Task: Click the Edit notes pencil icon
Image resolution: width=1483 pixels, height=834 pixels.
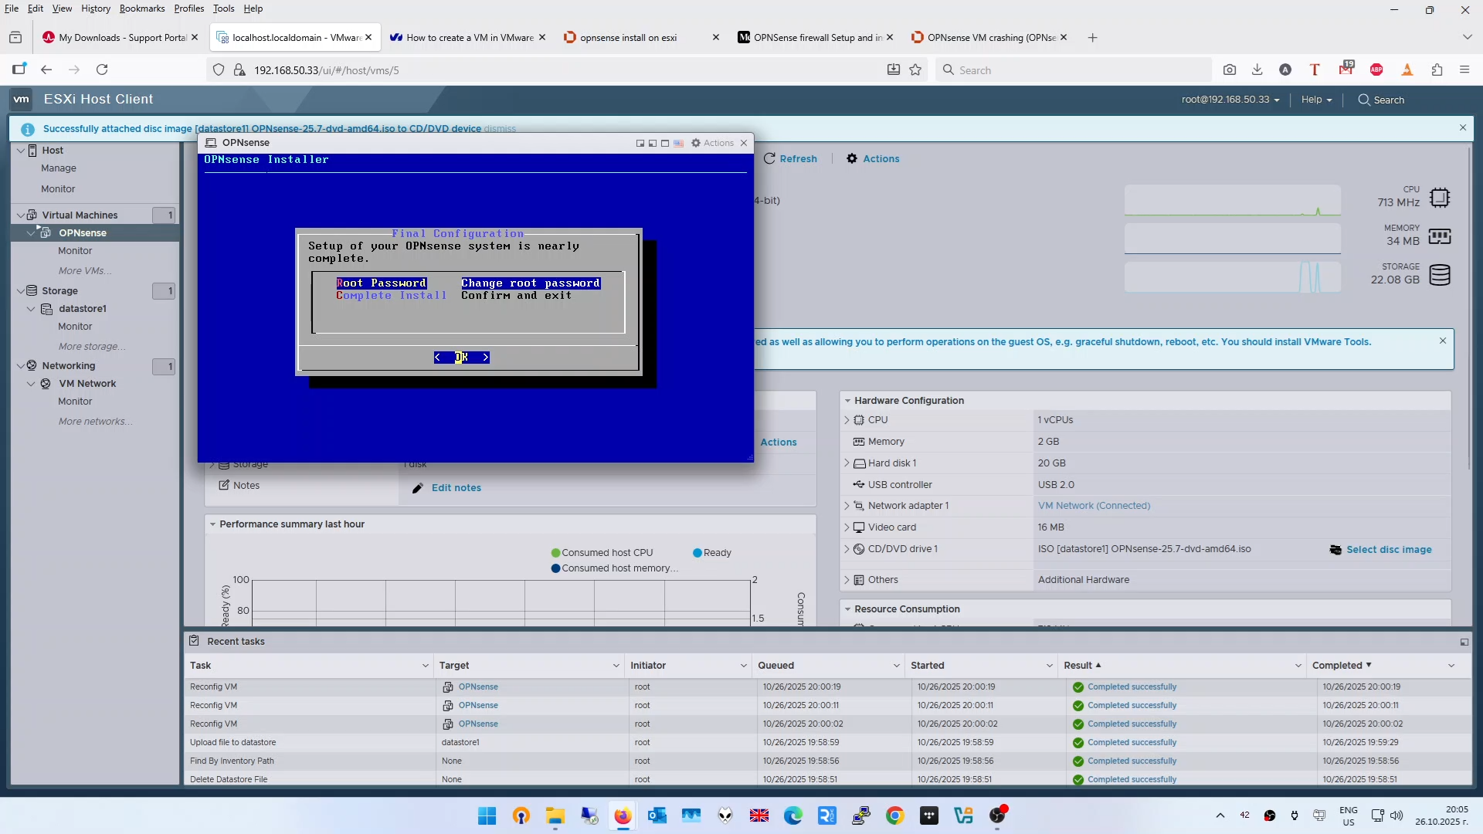Action: point(418,488)
